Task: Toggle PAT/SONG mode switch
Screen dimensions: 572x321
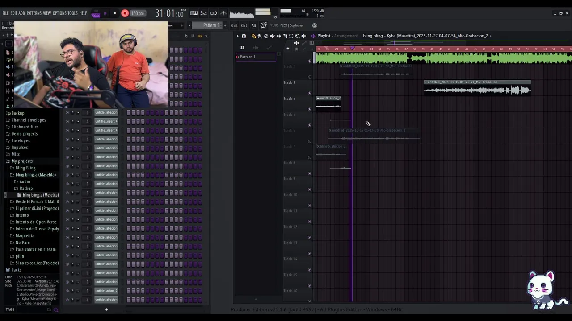Action: pyautogui.click(x=96, y=13)
